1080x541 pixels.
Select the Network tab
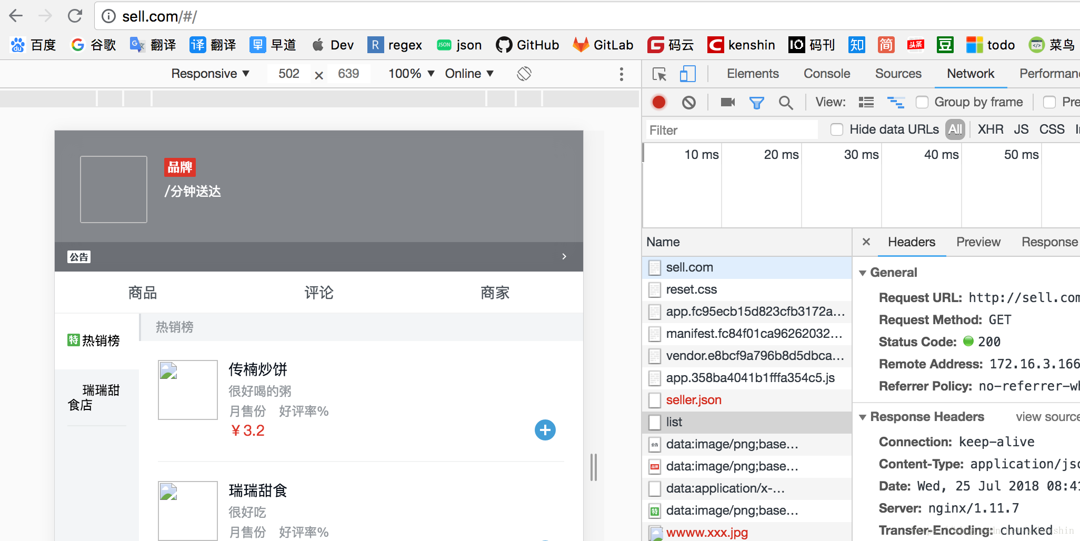point(971,74)
